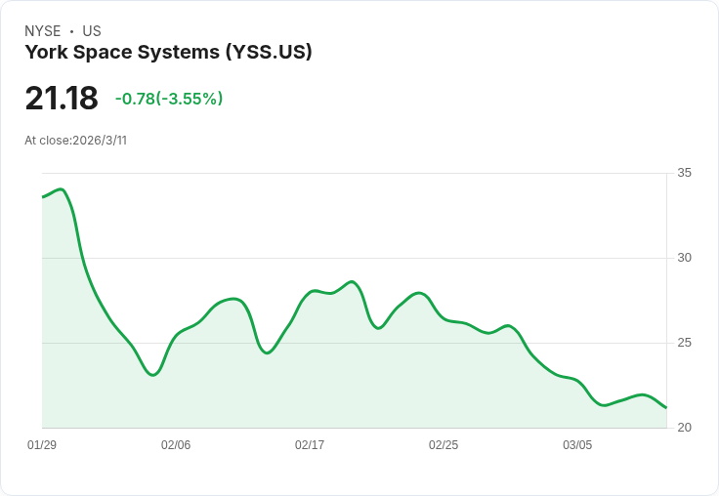Image resolution: width=719 pixels, height=496 pixels.
Task: Click the -0.78(-3.55%) price change
Action: point(169,99)
